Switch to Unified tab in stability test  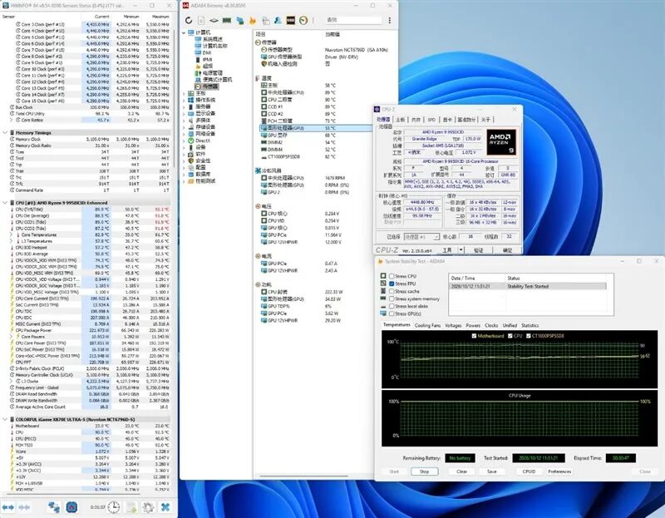510,325
